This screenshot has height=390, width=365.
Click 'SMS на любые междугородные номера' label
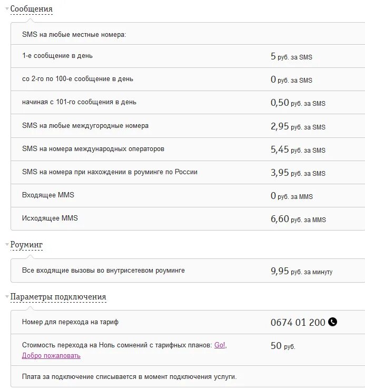(85, 126)
